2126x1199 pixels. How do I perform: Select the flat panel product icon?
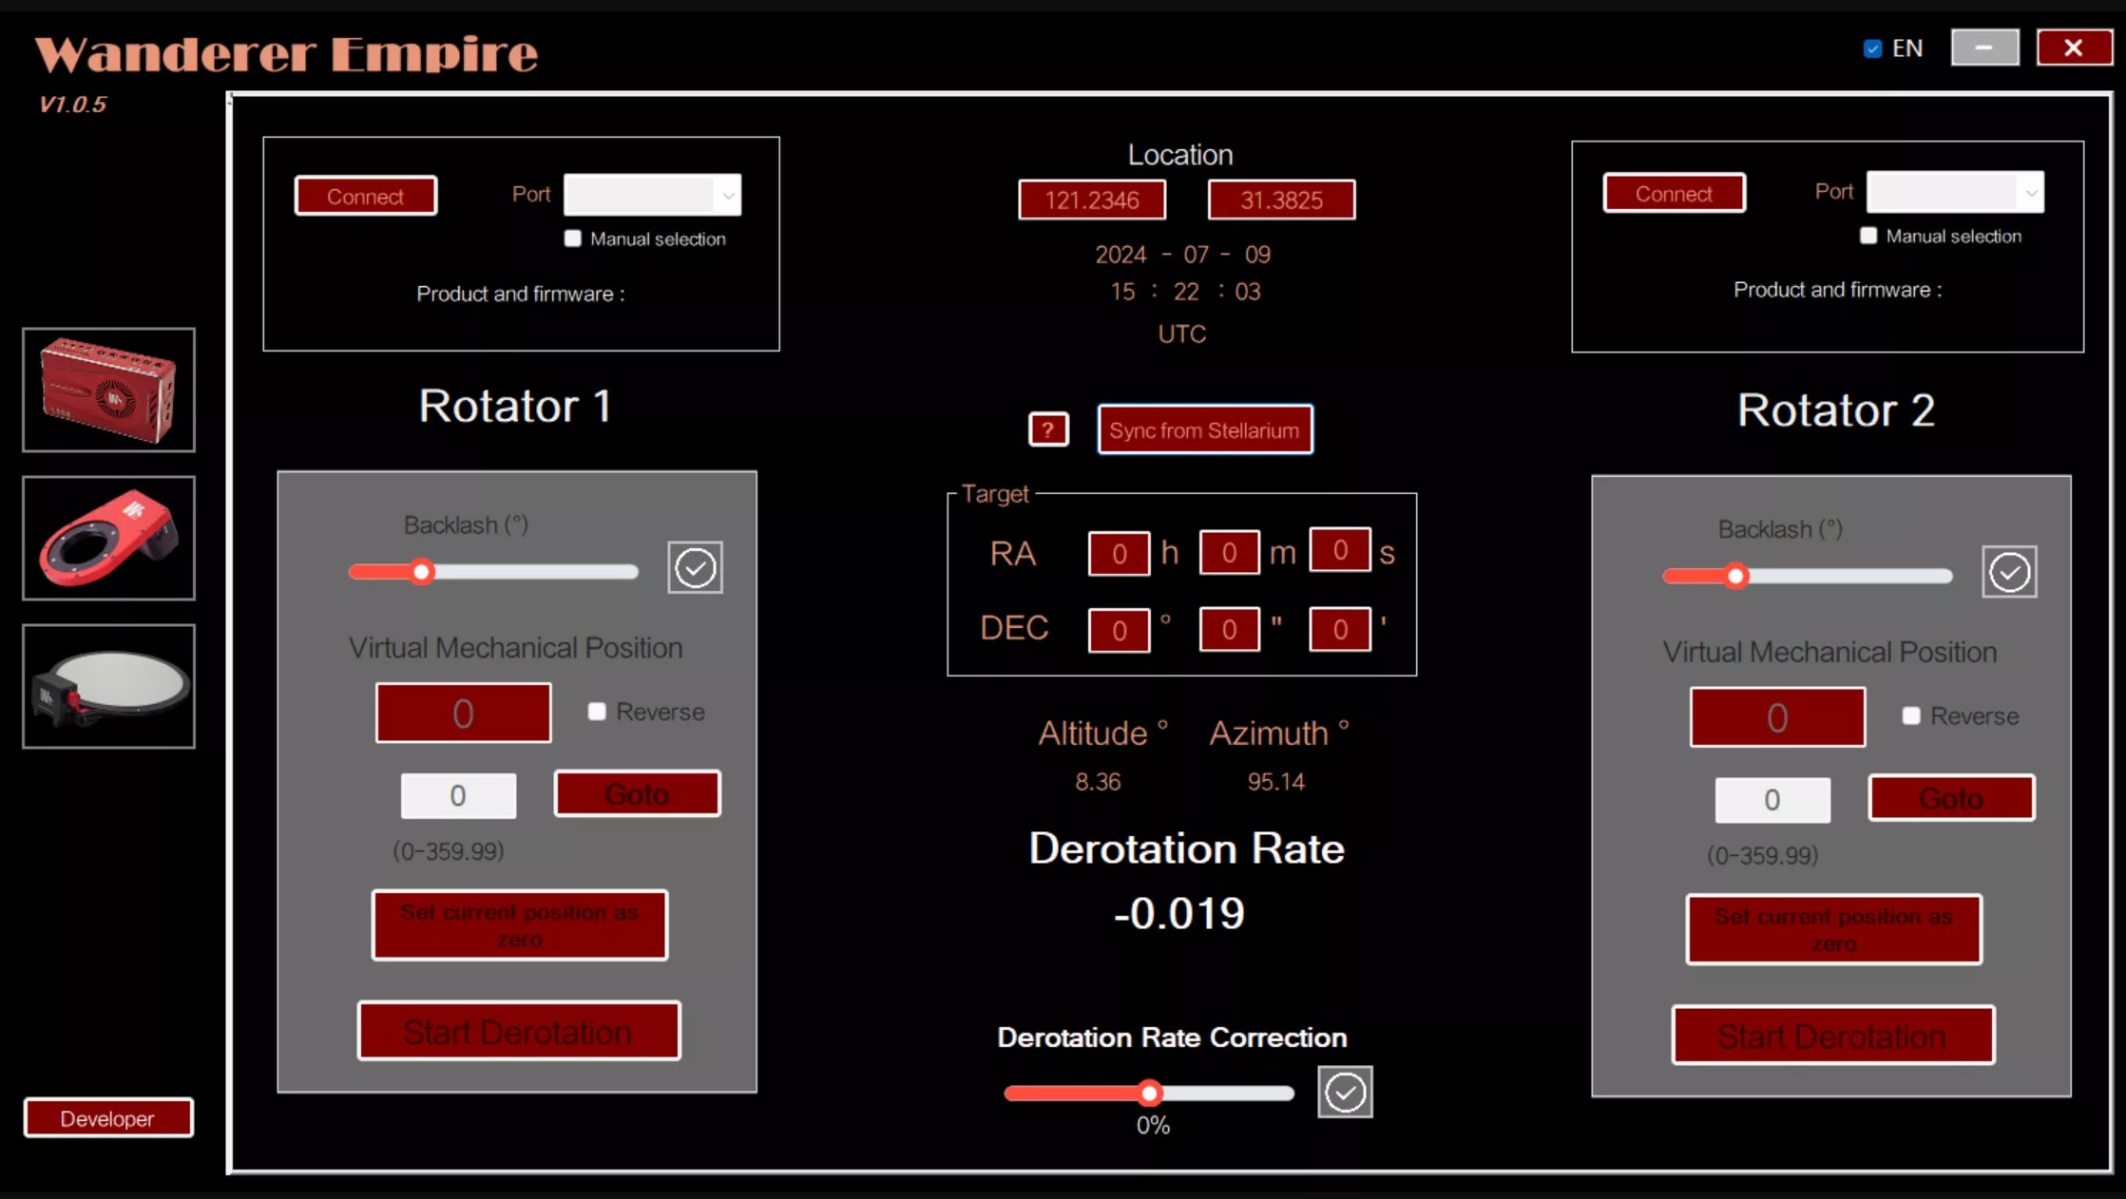coord(108,686)
